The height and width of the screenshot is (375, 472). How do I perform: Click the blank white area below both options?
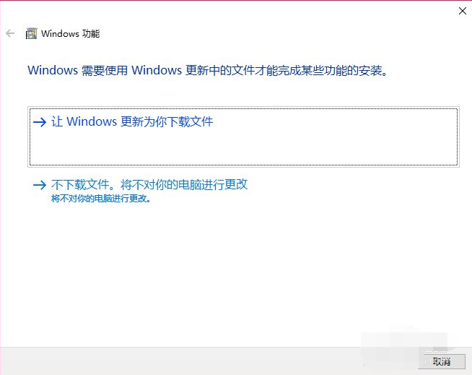tap(236, 271)
